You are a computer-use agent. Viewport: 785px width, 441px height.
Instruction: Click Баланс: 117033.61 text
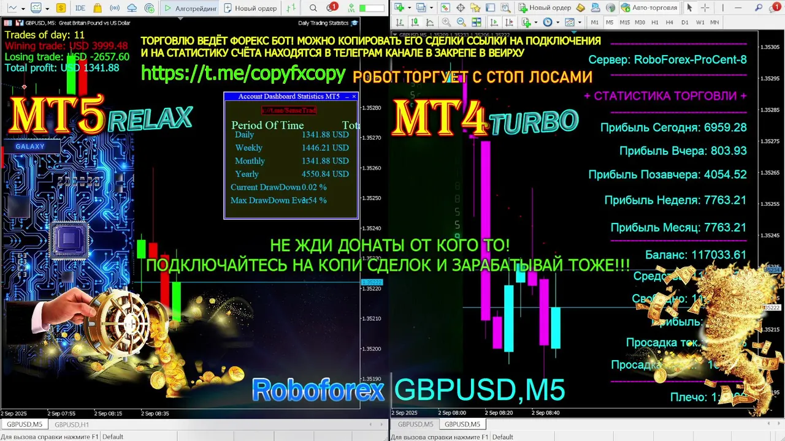coord(695,255)
